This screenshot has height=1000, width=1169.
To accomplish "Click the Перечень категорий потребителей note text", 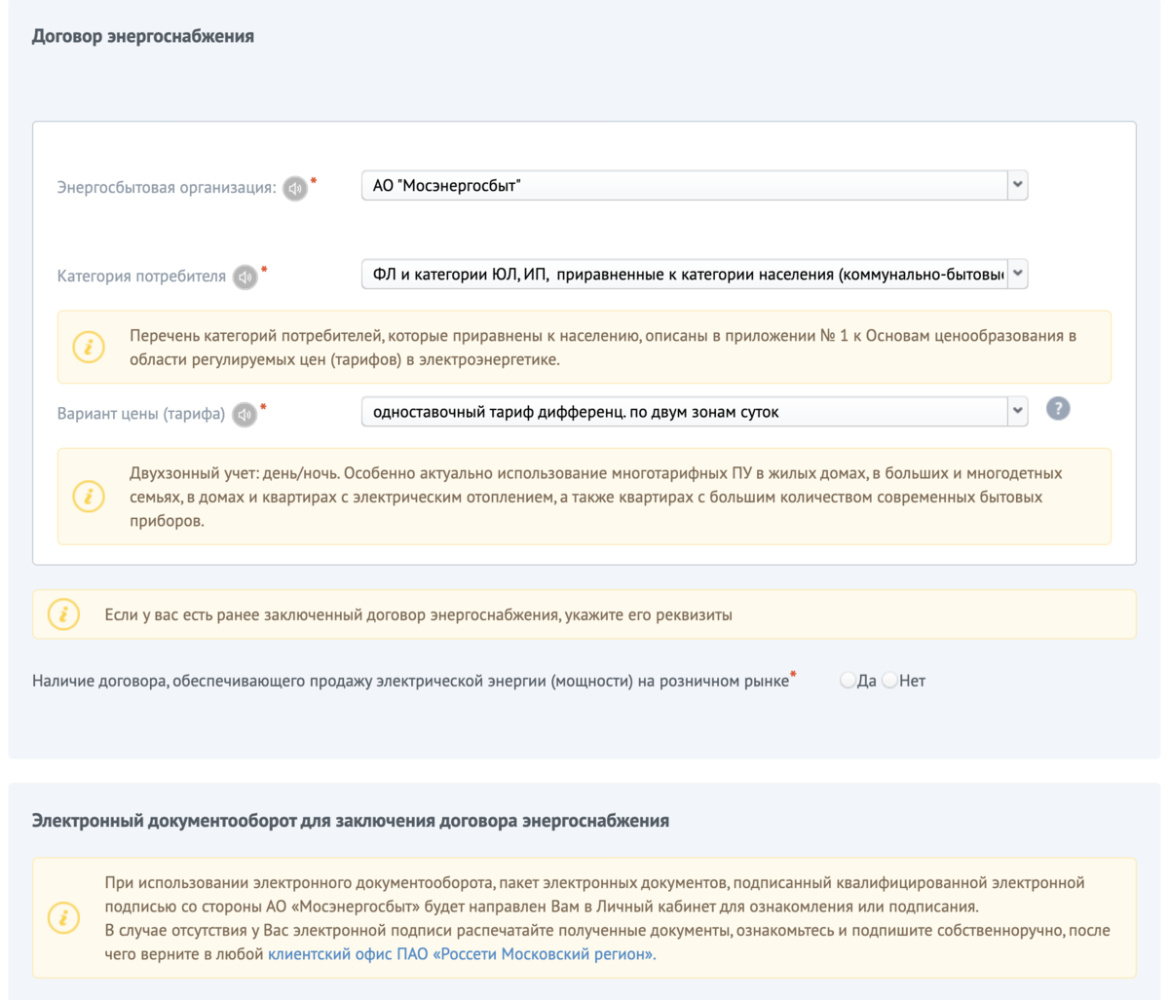I will pyautogui.click(x=603, y=348).
